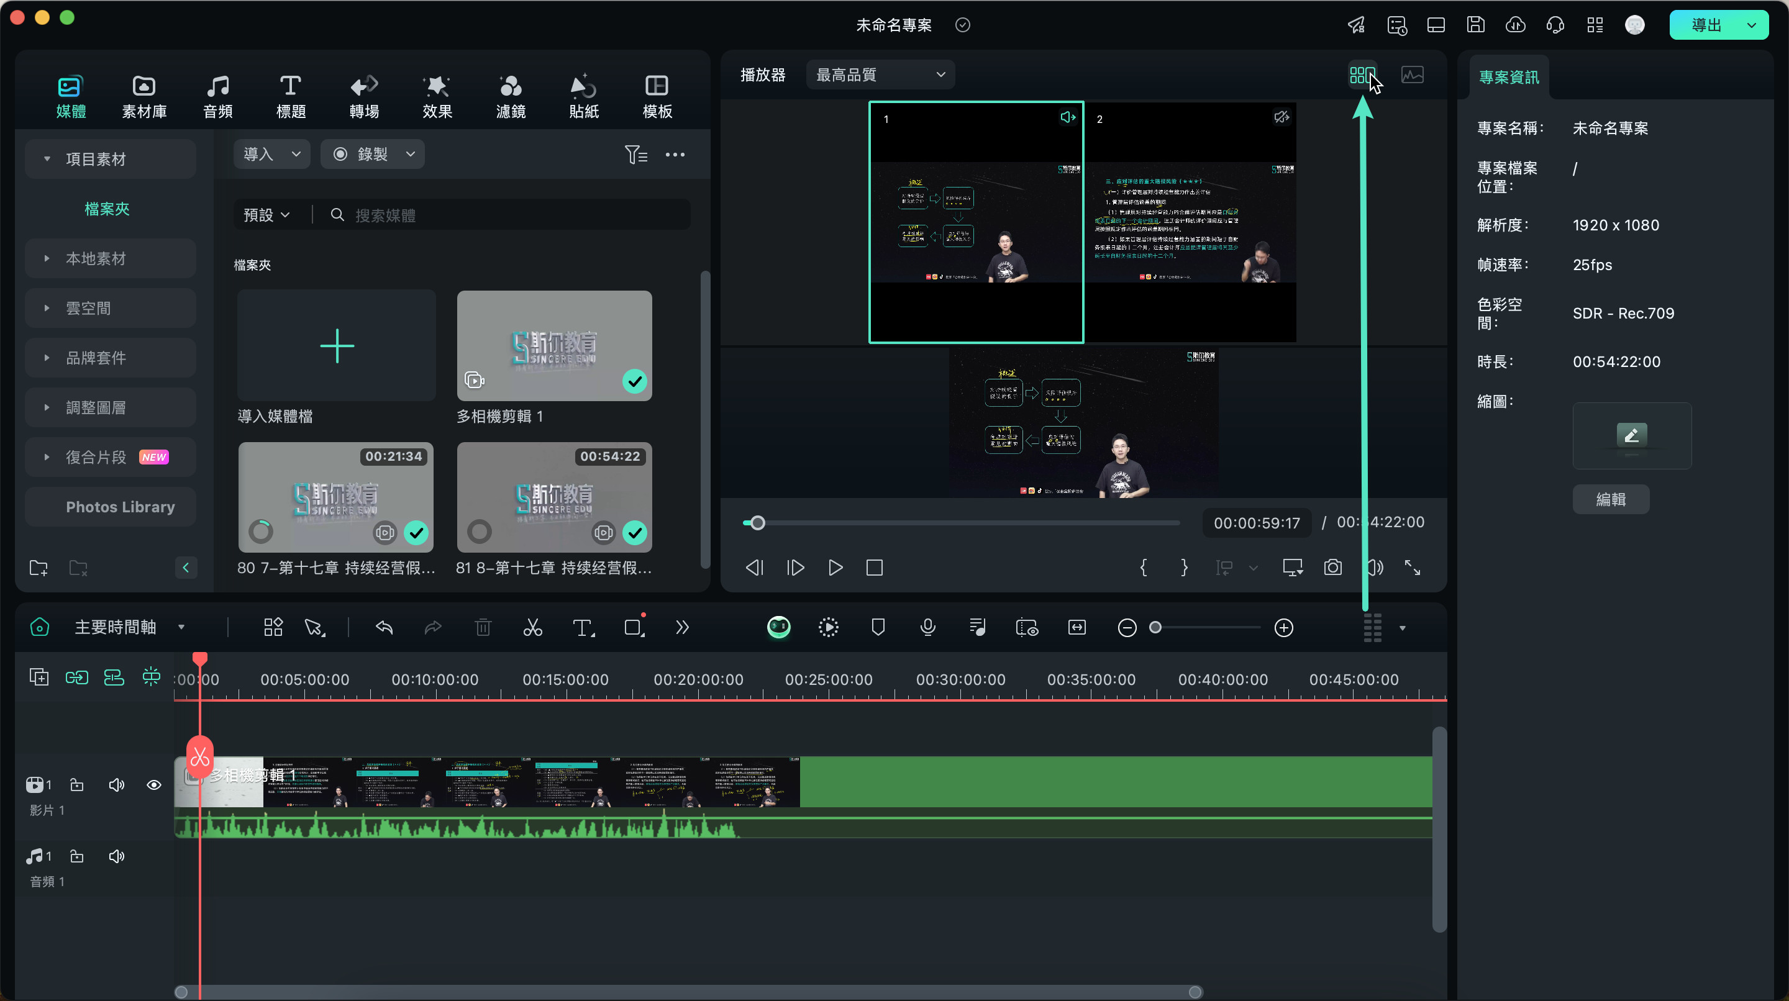
Task: Lock audio track 1
Action: (x=77, y=856)
